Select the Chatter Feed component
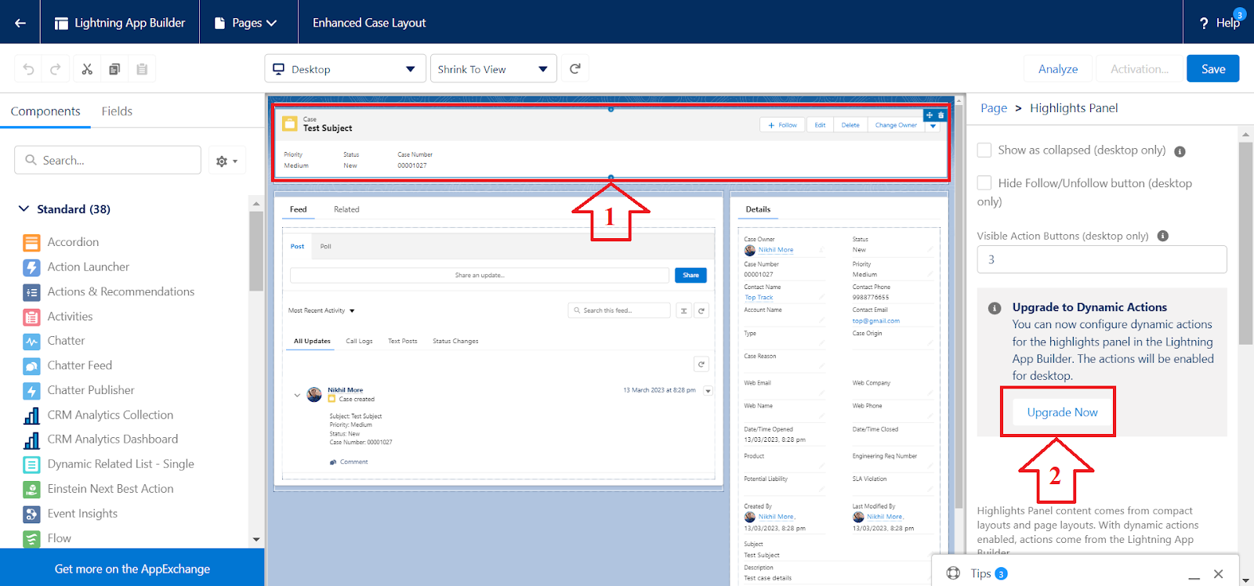This screenshot has width=1254, height=586. (x=79, y=365)
